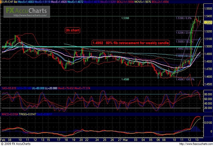
Task: Click the 1.5400 price axis label
Action: pyautogui.click(x=208, y=16)
